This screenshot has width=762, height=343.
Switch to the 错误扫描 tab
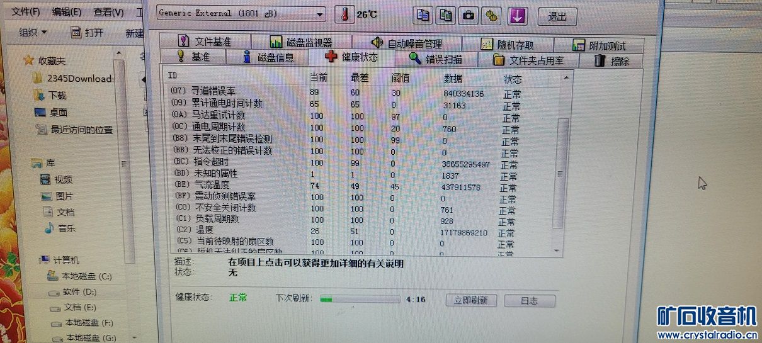coord(436,59)
